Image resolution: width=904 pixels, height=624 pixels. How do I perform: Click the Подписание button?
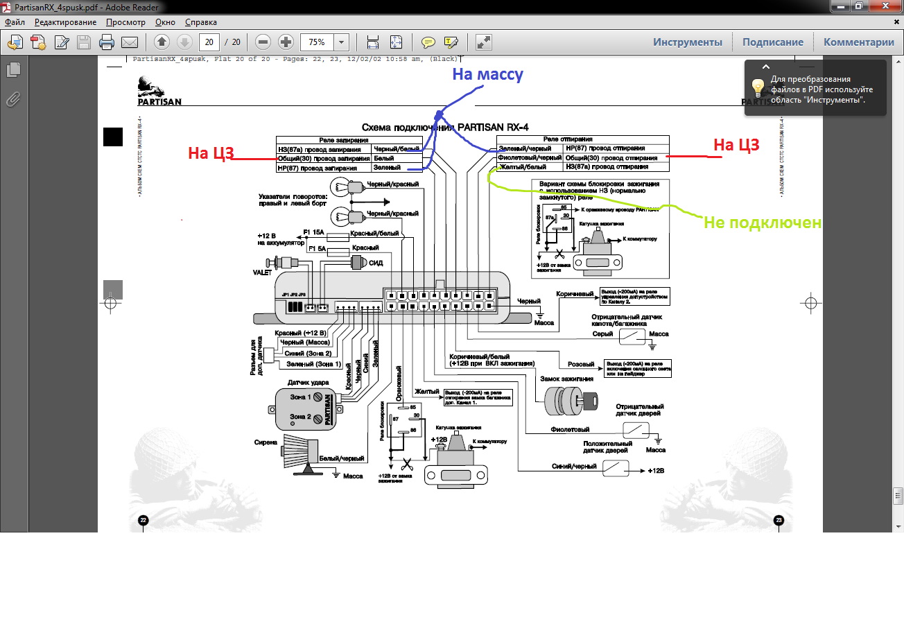772,42
